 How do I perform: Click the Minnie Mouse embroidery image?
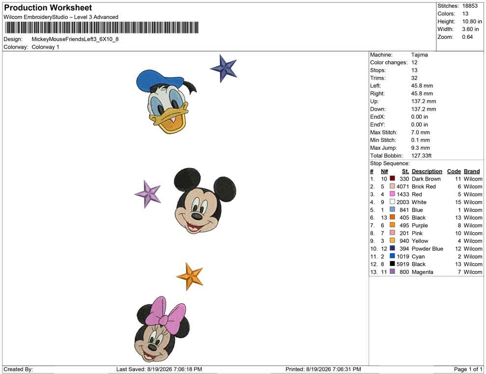[x=162, y=329]
